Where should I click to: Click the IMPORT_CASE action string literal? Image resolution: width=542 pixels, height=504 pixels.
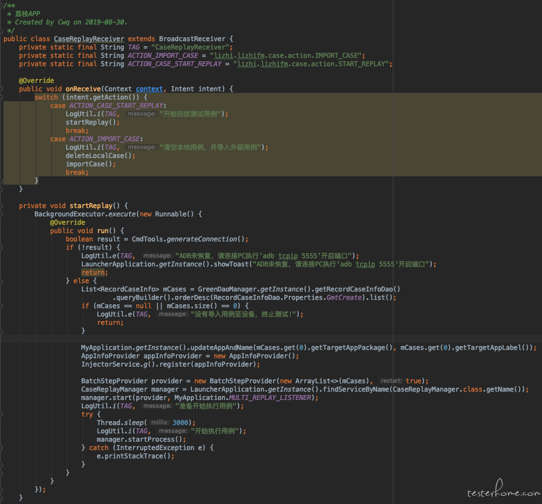285,55
